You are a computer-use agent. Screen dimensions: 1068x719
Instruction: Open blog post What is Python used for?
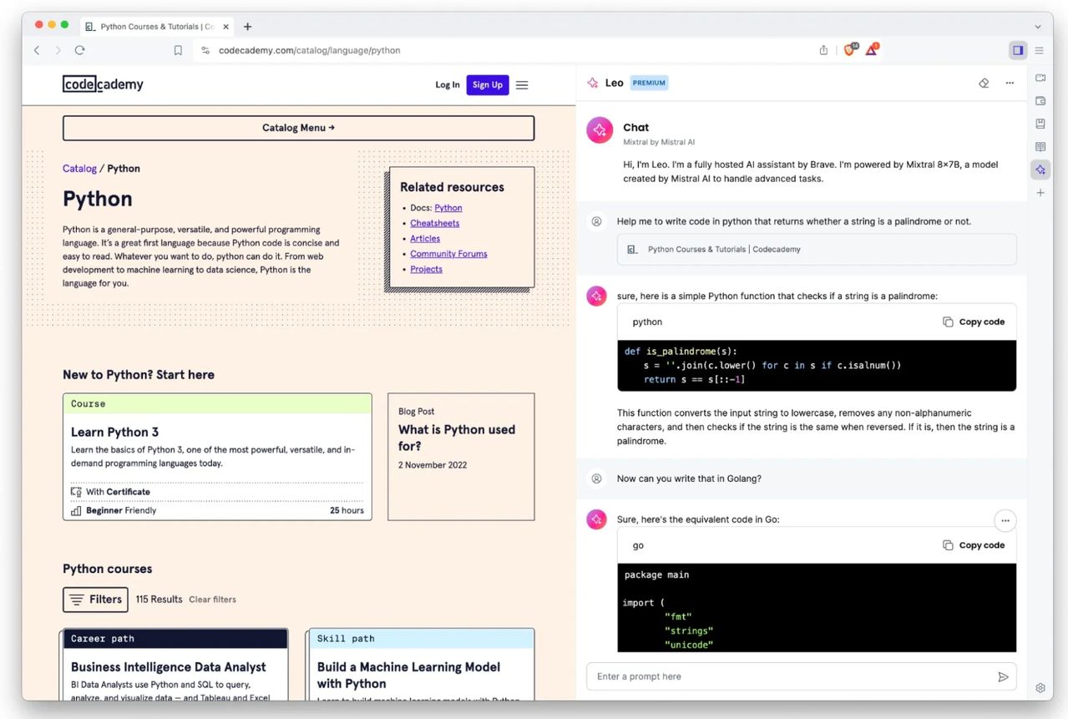pyautogui.click(x=461, y=457)
